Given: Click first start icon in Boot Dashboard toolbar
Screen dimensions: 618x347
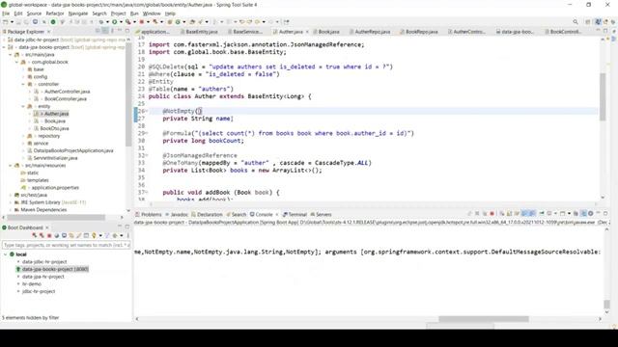Looking at the screenshot, I should 35,235.
